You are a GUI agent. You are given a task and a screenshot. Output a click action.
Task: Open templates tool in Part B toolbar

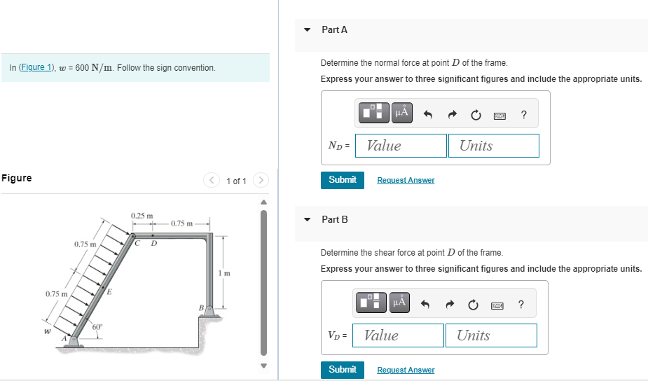(371, 303)
